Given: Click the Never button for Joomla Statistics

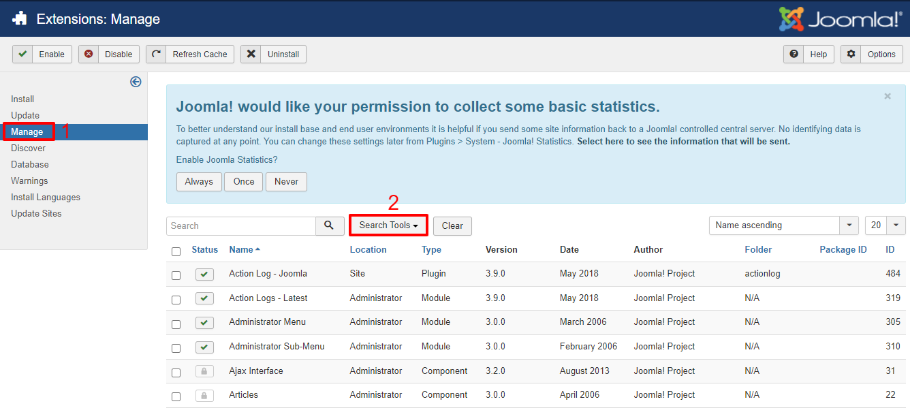Looking at the screenshot, I should click(x=286, y=182).
